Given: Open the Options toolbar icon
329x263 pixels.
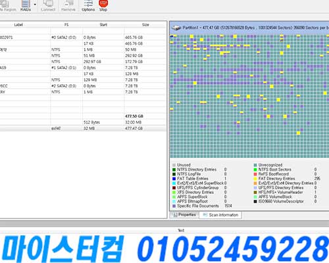Looking at the screenshot, I should coord(88,6).
